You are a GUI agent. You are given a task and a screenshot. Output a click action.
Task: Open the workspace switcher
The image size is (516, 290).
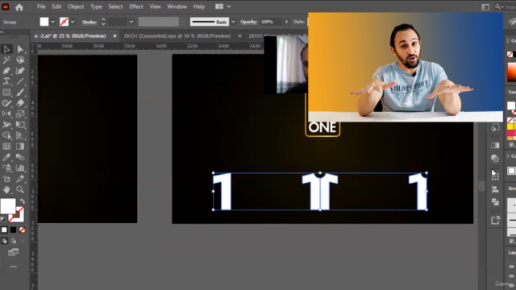click(x=485, y=7)
